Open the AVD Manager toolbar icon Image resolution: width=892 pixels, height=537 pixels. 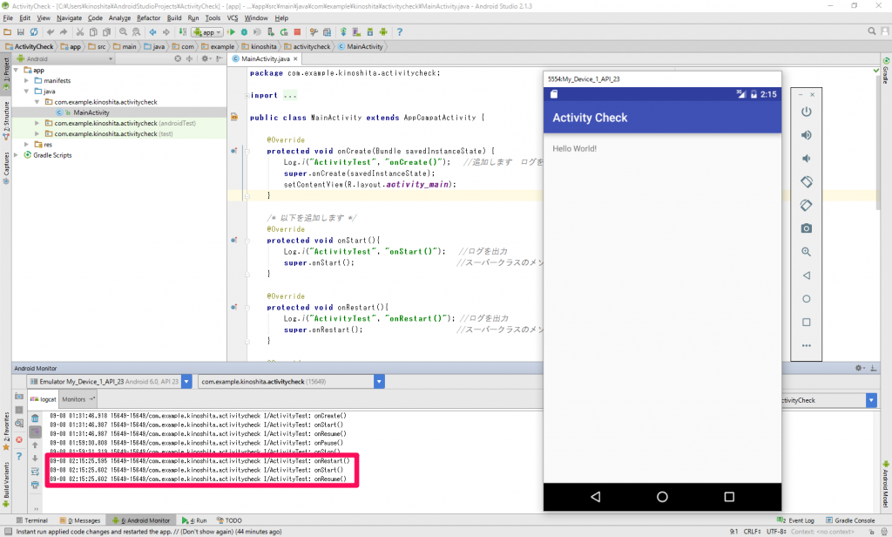(356, 32)
